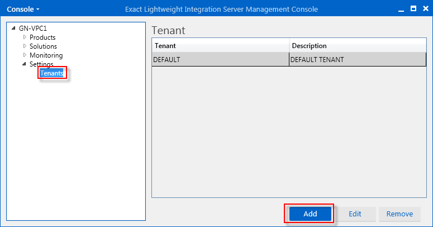Select the Monitoring tree item

[46, 55]
